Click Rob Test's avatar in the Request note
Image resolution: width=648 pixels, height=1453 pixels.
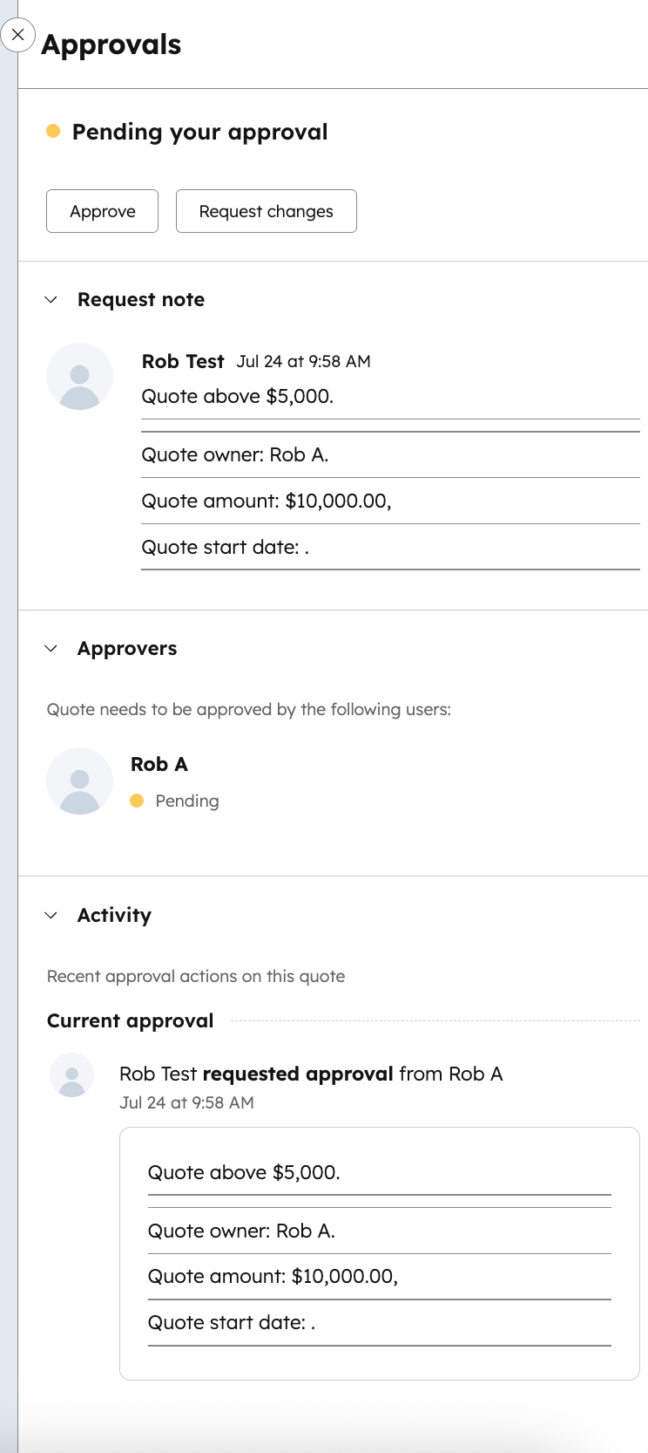pyautogui.click(x=79, y=376)
